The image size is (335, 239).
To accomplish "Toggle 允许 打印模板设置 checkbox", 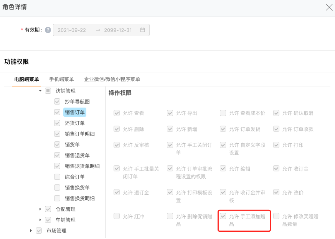I will click(170, 193).
